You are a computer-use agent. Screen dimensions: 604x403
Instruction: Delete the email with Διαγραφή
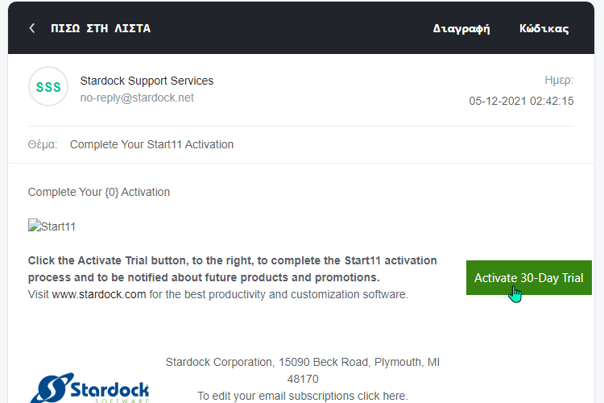pos(461,29)
